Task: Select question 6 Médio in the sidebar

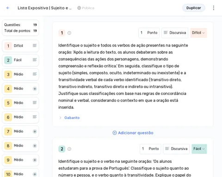Action: coord(20,117)
